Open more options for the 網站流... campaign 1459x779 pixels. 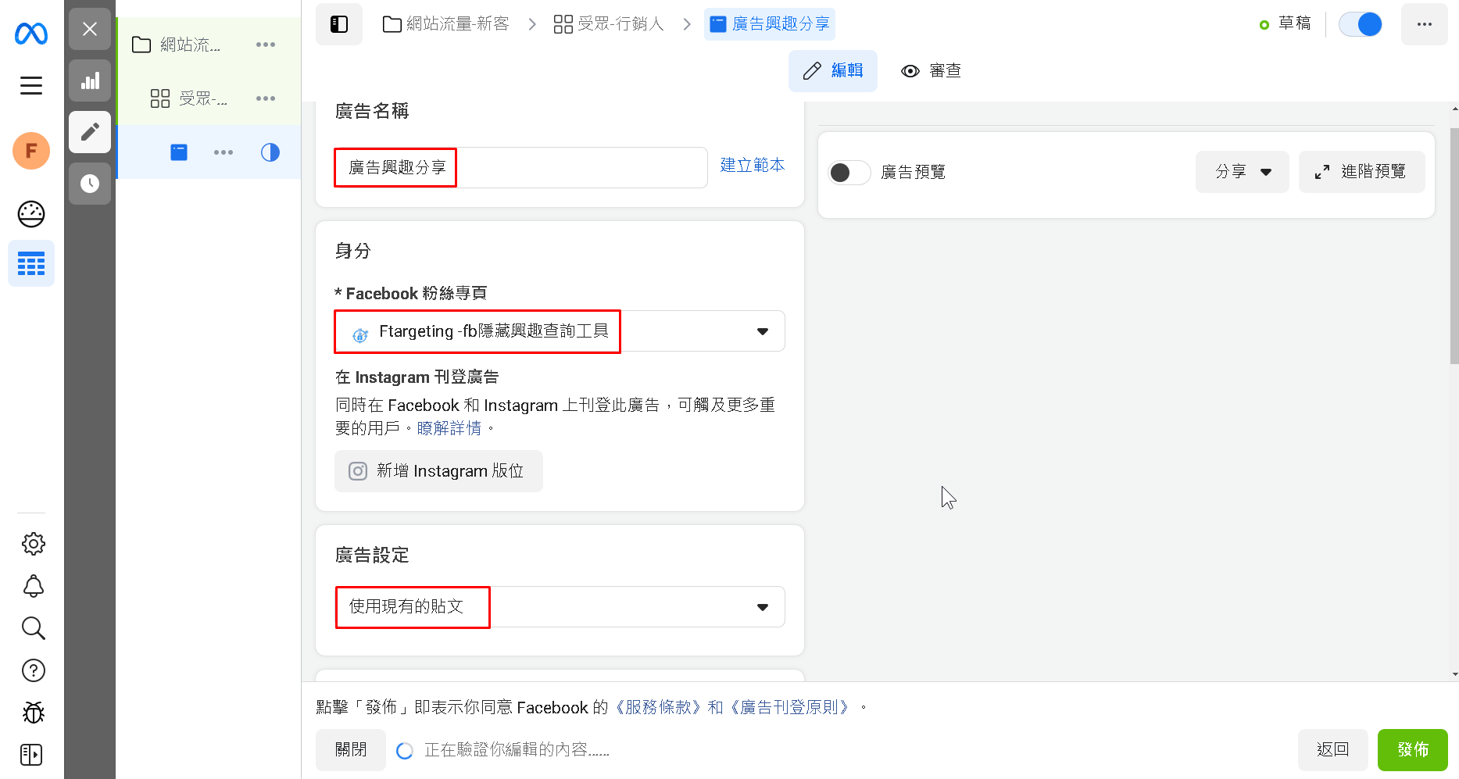coord(266,45)
